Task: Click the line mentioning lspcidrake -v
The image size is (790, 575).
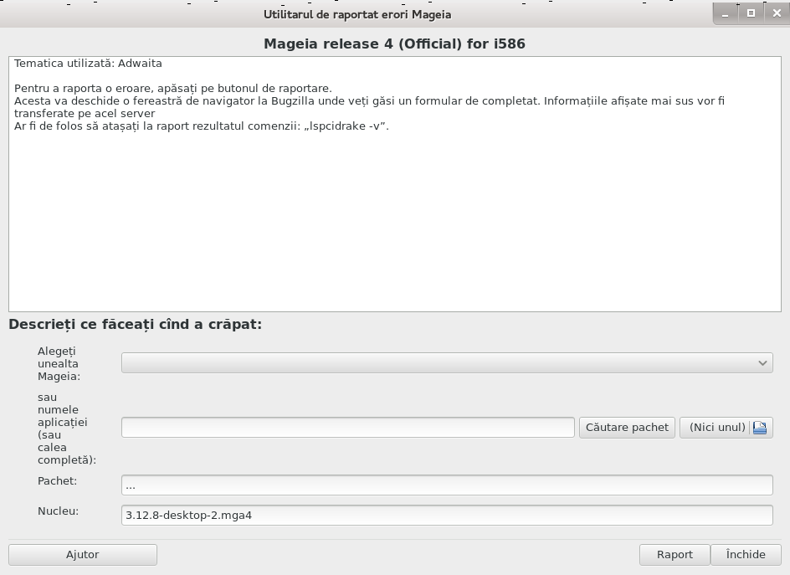Action: click(202, 126)
